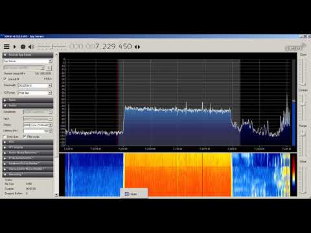Screen dimensions: 311x233
Task: Enable the Unity Gain checkbox
Action: [x=5, y=137]
